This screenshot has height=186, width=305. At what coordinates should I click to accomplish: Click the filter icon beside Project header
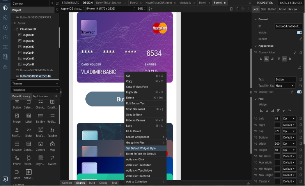point(57,10)
